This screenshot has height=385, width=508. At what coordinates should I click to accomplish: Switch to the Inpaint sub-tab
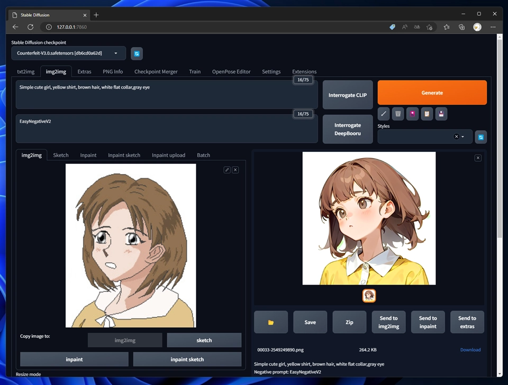[88, 155]
